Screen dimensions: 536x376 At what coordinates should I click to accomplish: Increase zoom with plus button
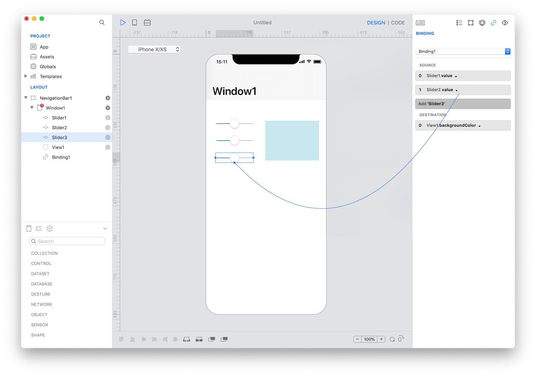[x=381, y=339]
